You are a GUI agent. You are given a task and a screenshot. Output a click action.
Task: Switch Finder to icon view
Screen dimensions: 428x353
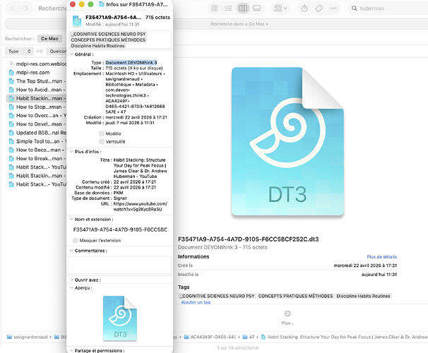point(215,8)
